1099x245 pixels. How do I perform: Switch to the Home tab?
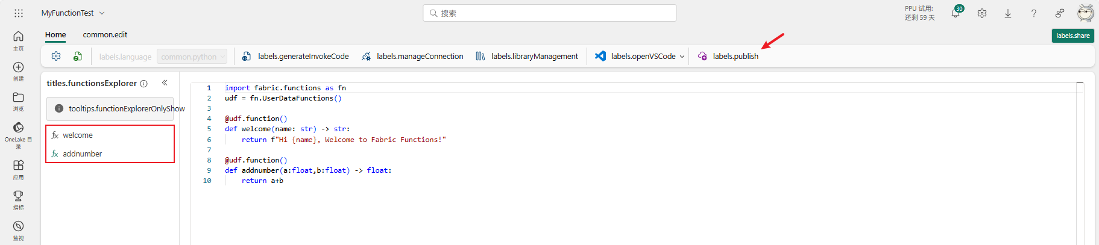click(55, 35)
